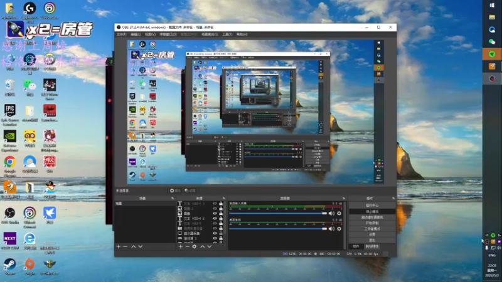Add a new source with plus icon
502x282 pixels.
click(x=181, y=246)
